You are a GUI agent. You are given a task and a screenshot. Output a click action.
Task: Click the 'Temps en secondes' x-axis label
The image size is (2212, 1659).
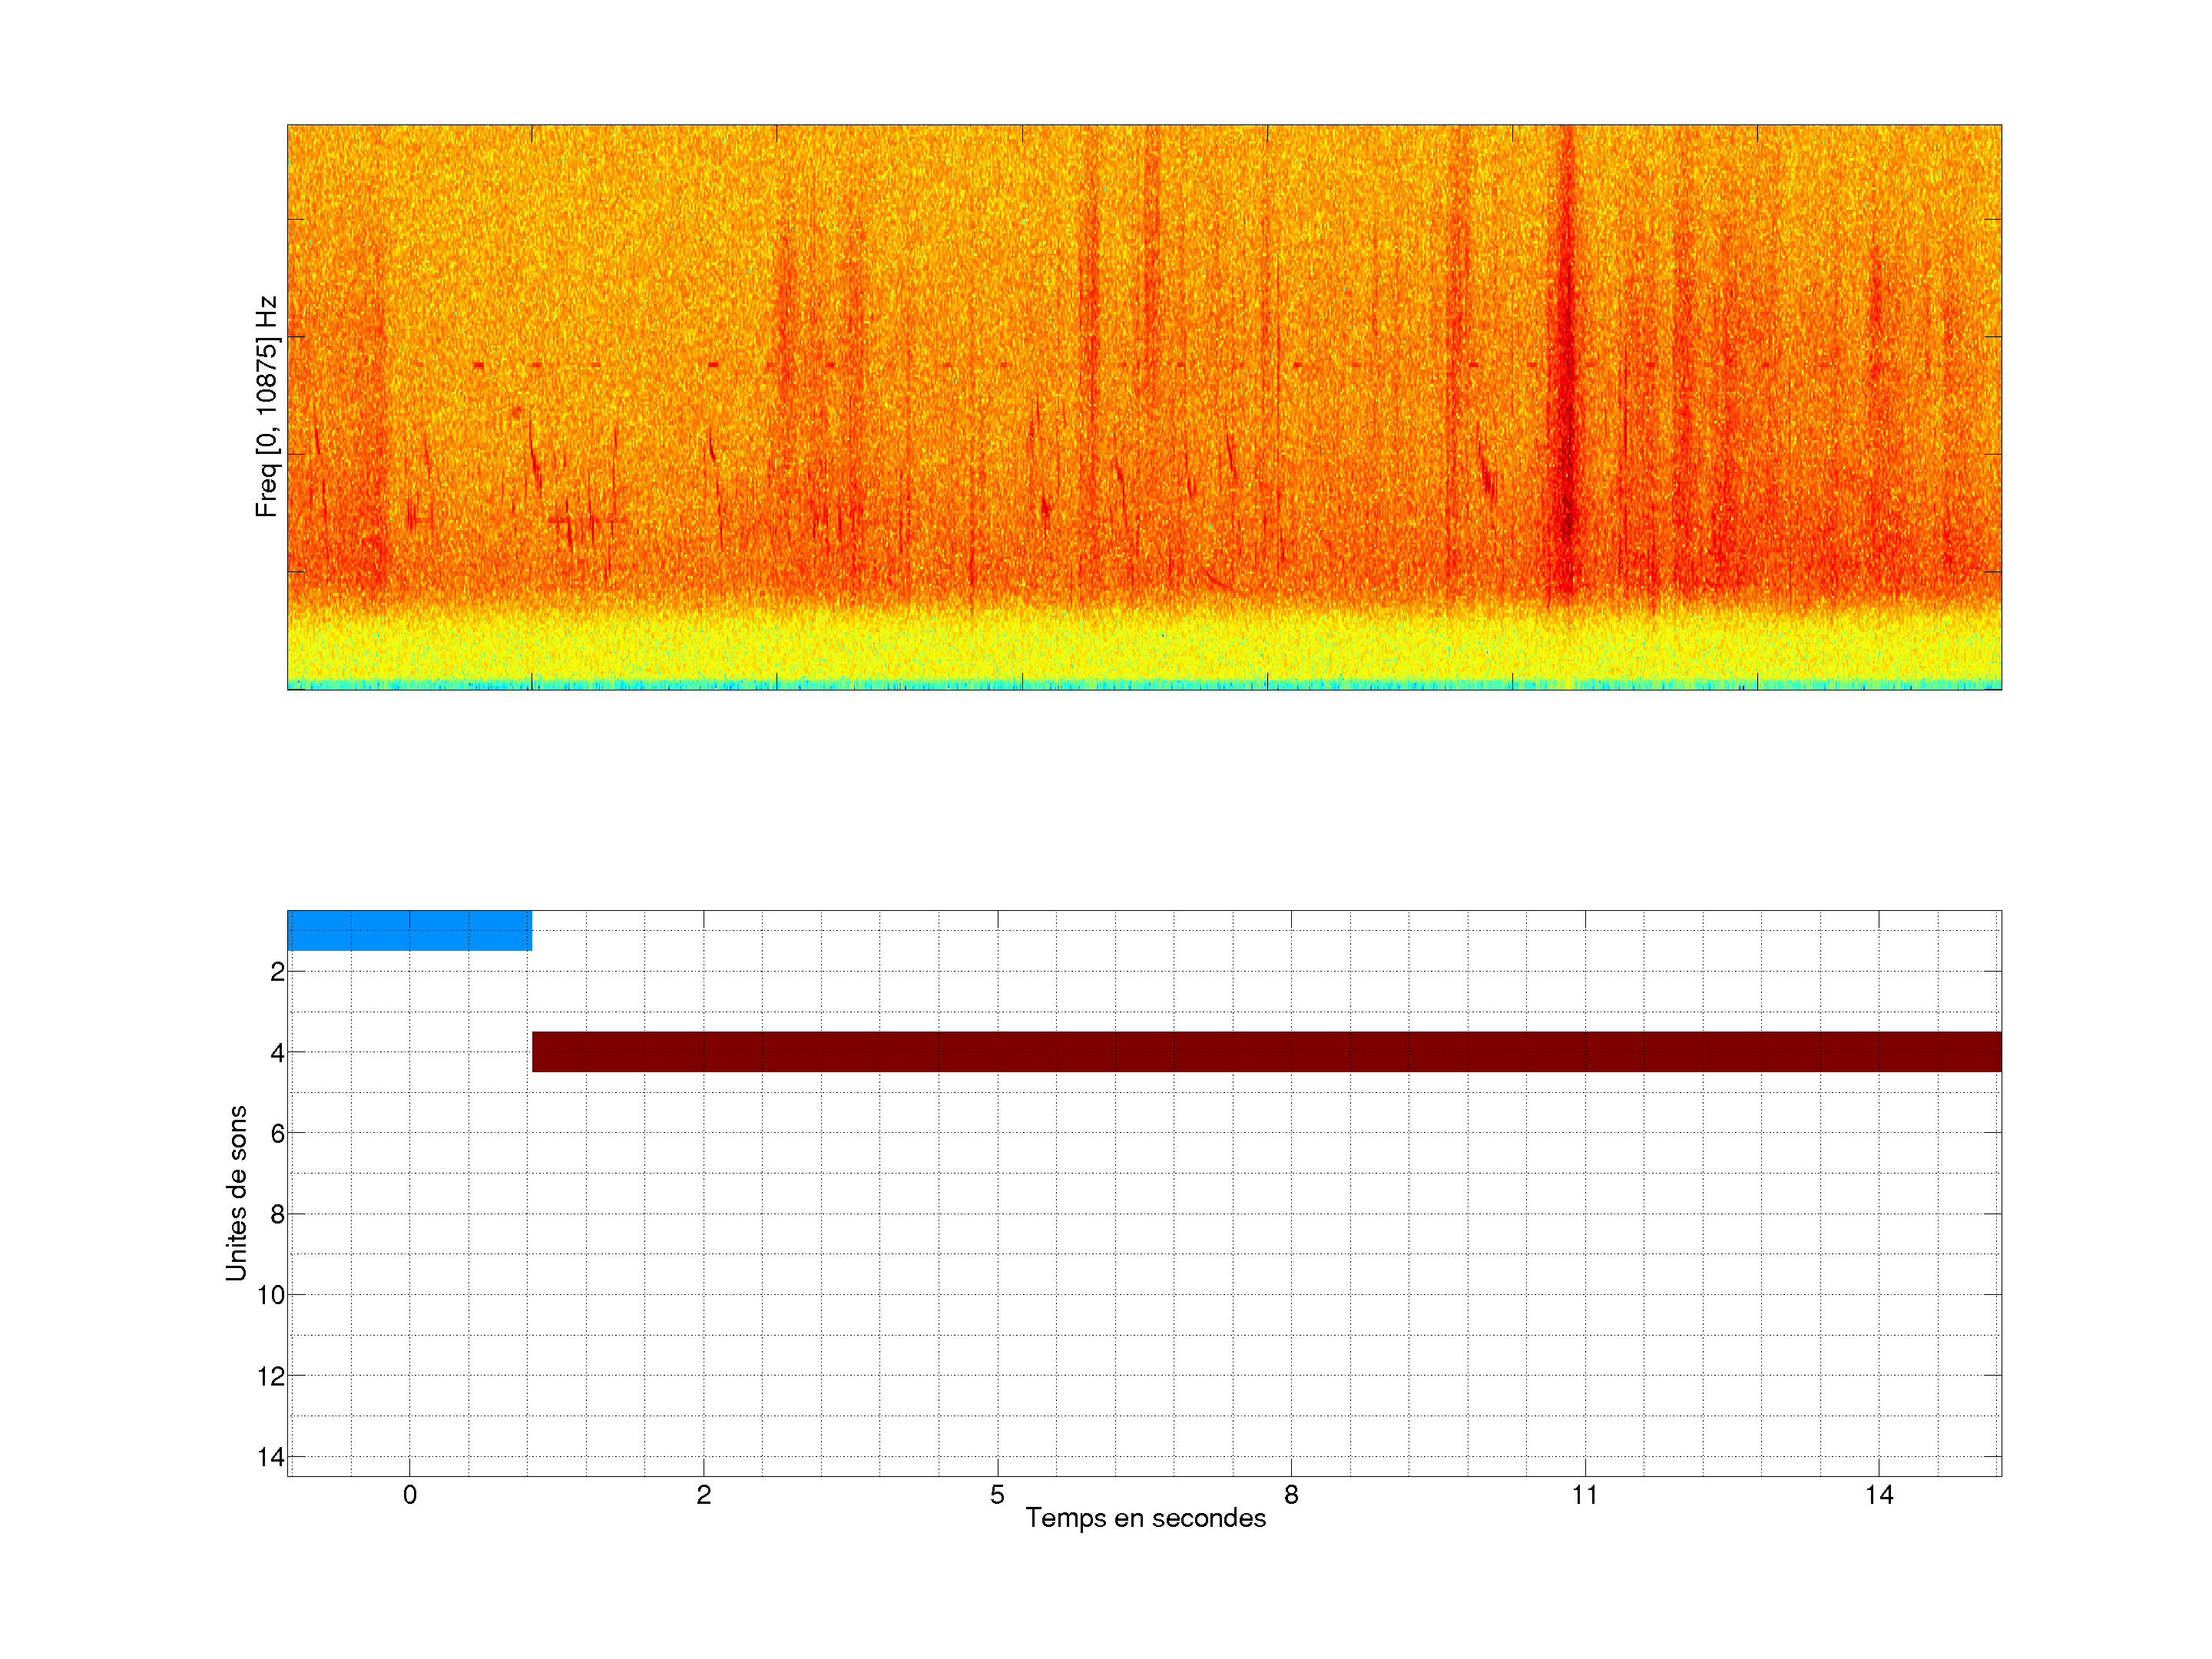click(1145, 1518)
